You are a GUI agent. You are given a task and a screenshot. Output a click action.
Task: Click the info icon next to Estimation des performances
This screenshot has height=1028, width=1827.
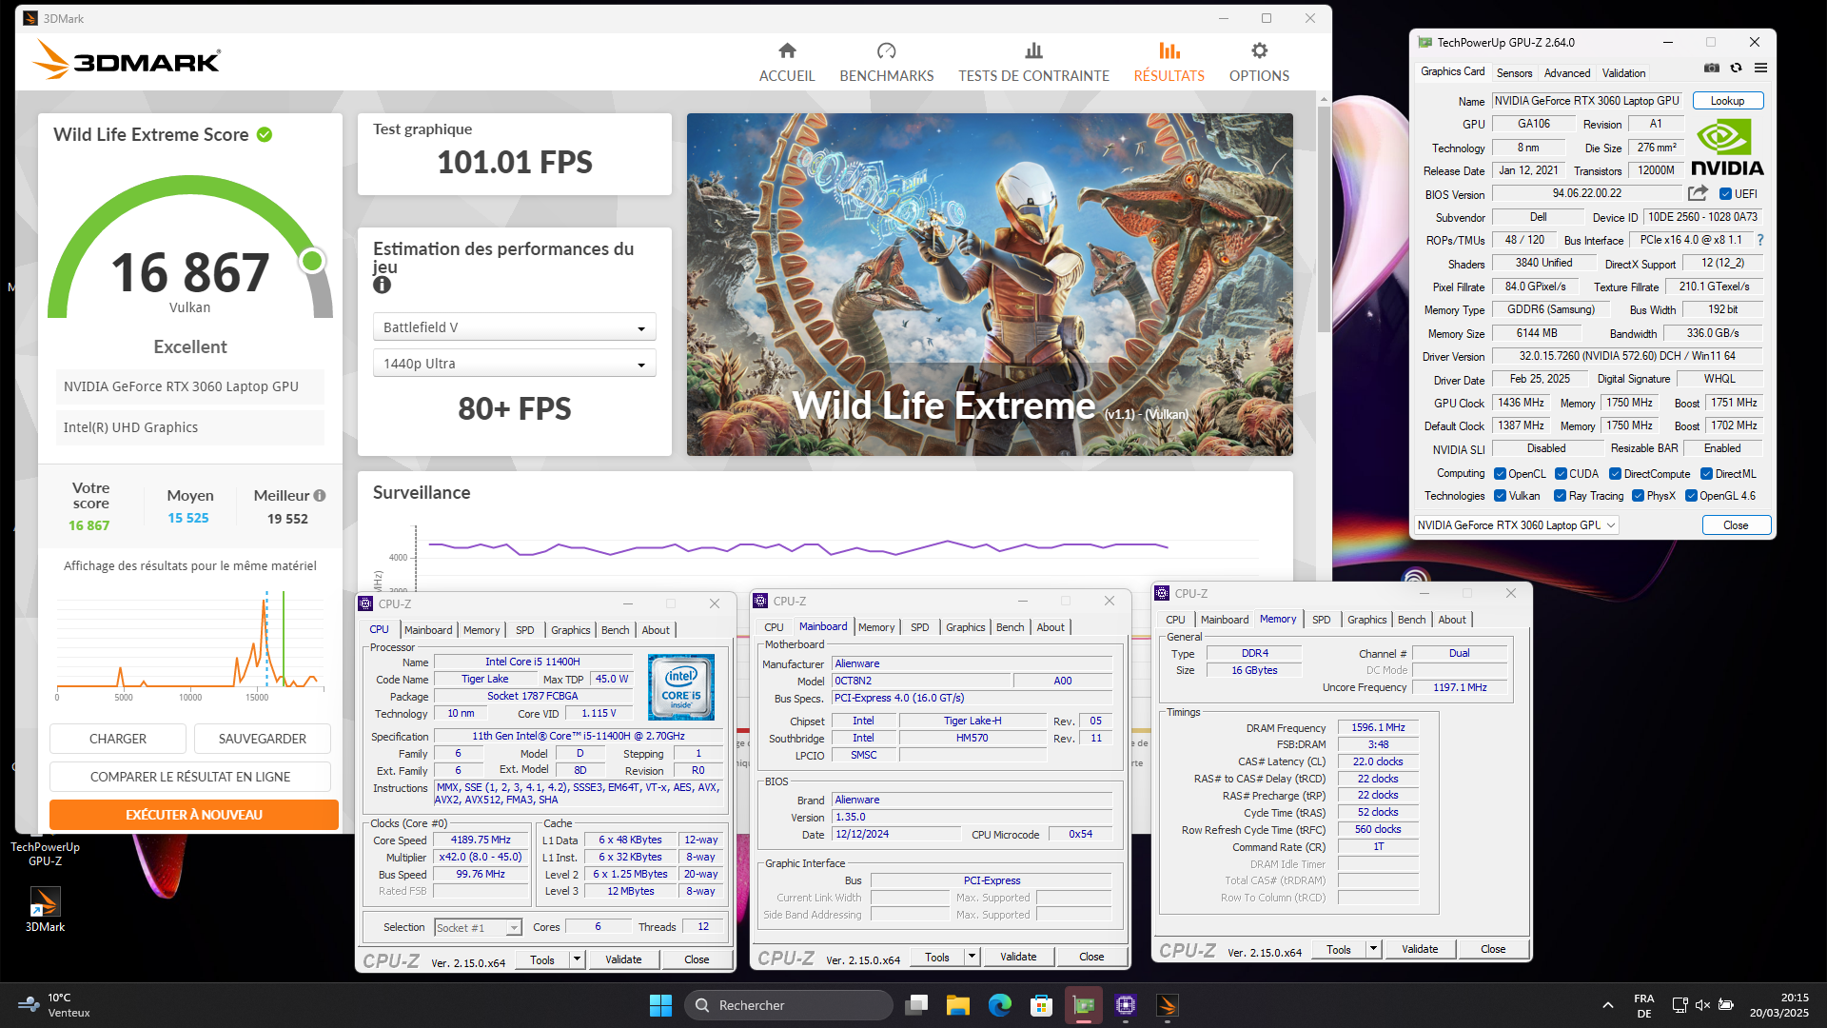point(383,285)
